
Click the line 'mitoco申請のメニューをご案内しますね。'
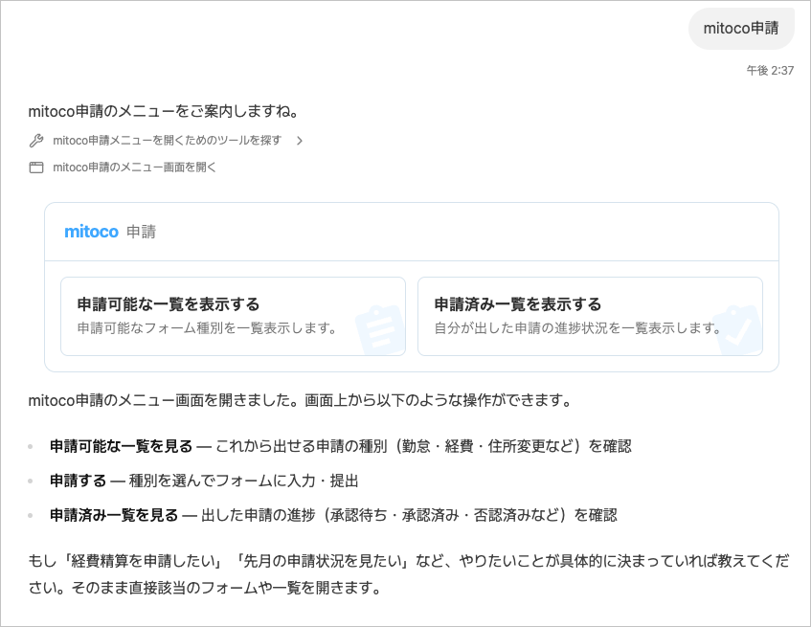click(164, 111)
